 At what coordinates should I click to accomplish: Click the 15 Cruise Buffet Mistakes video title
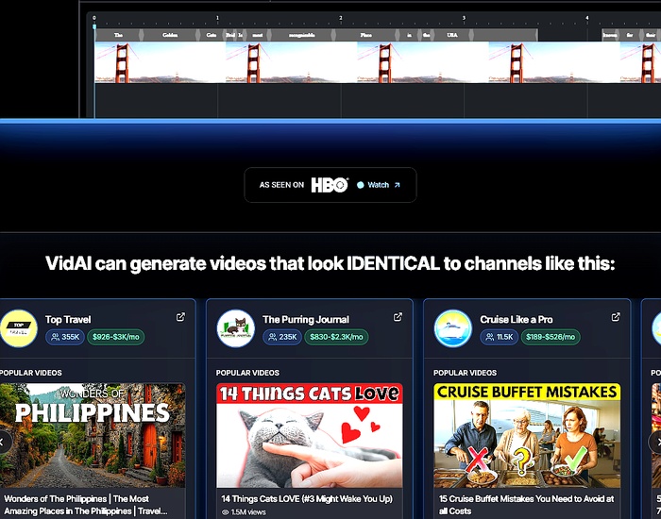(526, 505)
